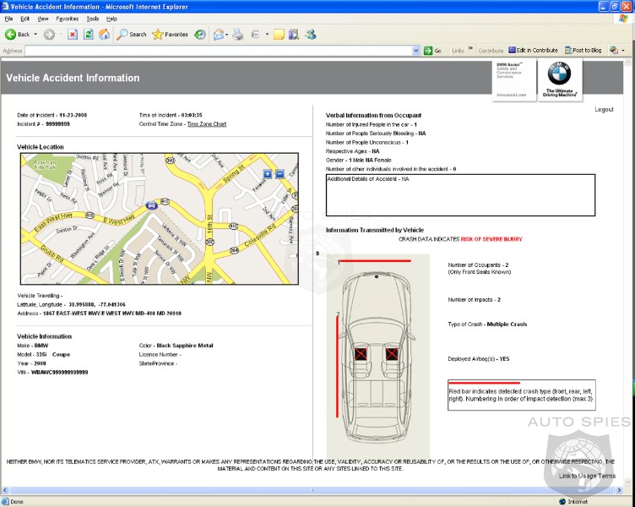The height and width of the screenshot is (507, 635).
Task: Zoom out on map with minus button
Action: [280, 173]
